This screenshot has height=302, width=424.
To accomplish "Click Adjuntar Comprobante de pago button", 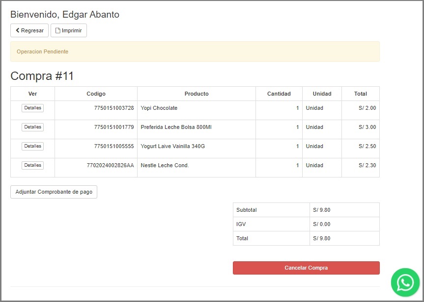I will [x=54, y=192].
